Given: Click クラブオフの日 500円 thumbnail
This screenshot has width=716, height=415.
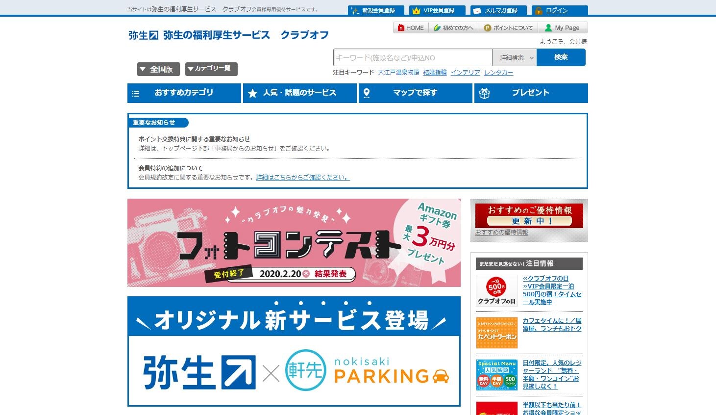Looking at the screenshot, I should tap(497, 290).
